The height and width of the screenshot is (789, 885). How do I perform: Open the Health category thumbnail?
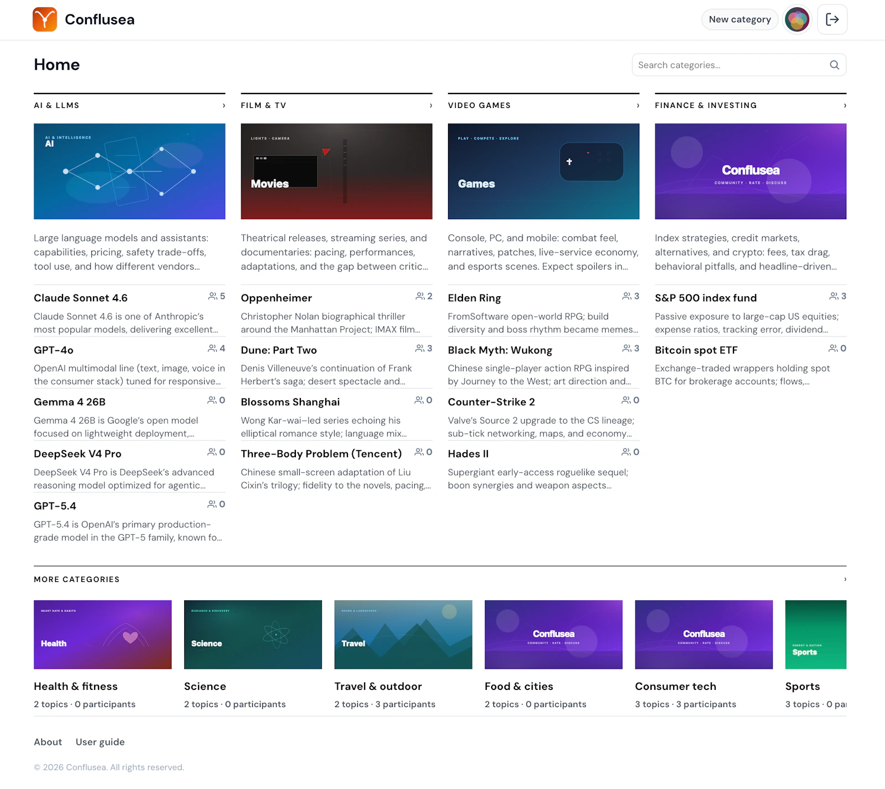pyautogui.click(x=102, y=635)
